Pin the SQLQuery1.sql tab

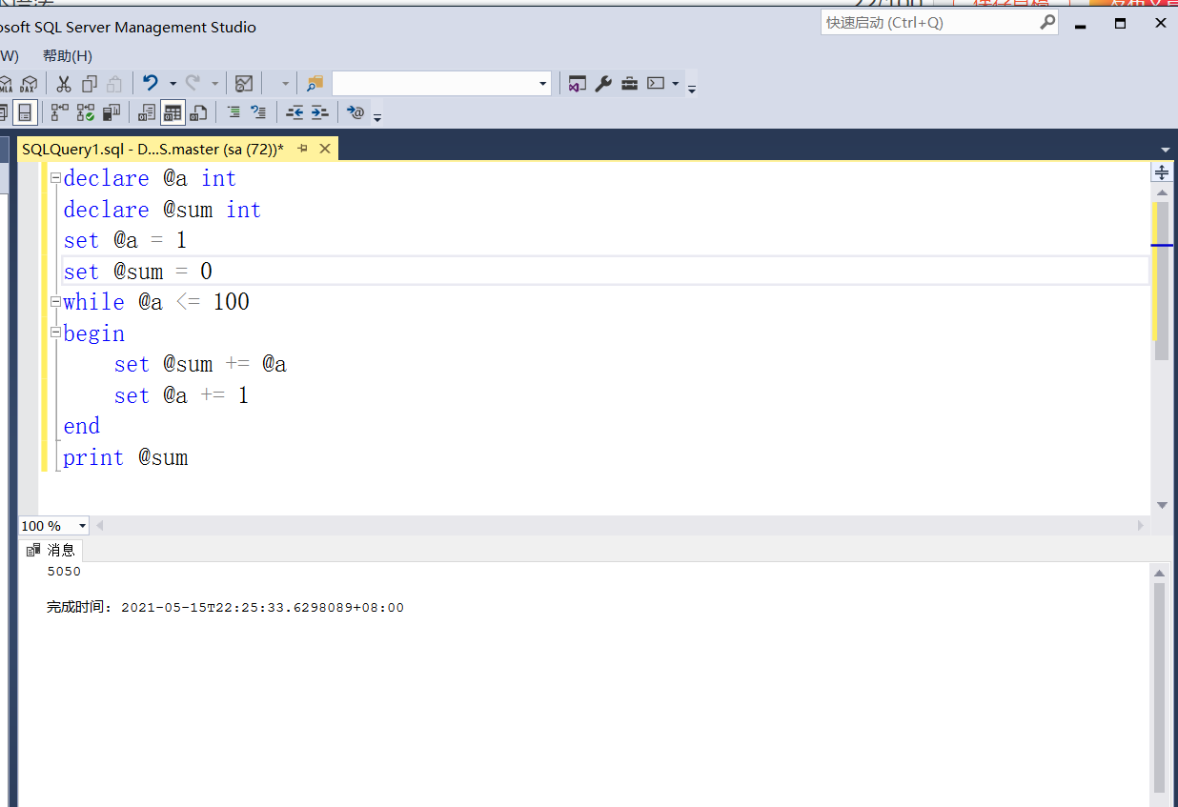[303, 149]
